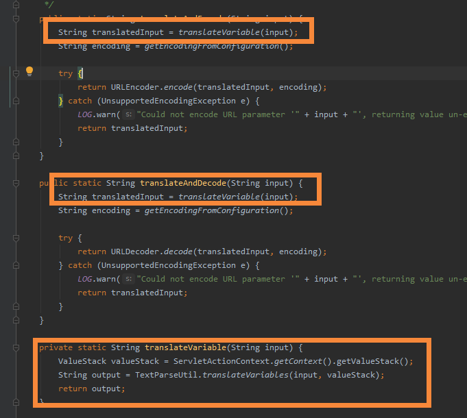
Task: Click the private keyword of translateVariable
Action: click(x=56, y=347)
